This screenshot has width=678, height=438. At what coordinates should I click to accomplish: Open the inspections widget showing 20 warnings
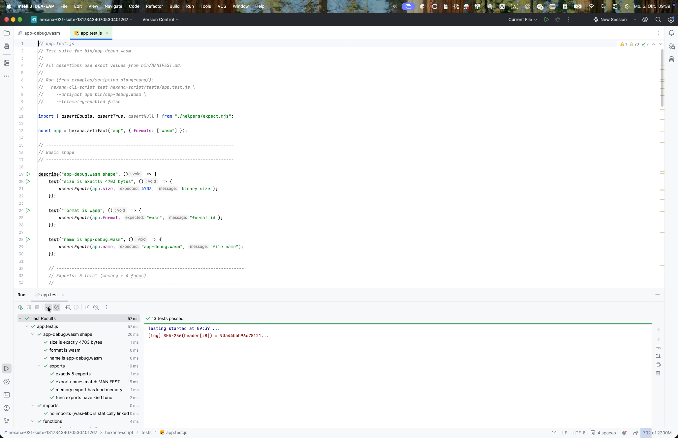(x=634, y=44)
